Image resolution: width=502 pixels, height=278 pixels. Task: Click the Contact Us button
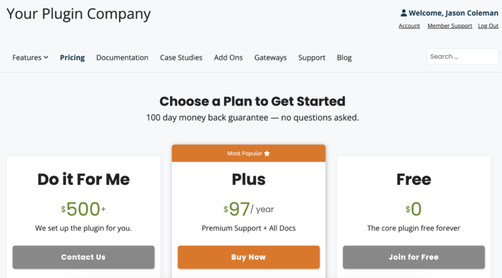tap(83, 257)
